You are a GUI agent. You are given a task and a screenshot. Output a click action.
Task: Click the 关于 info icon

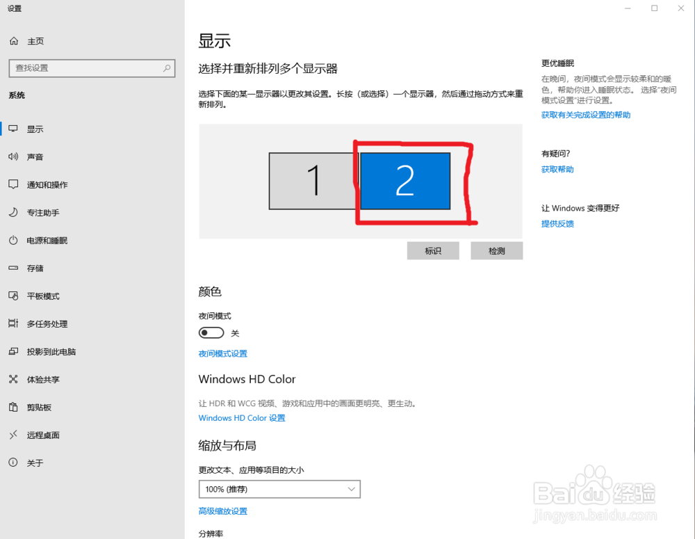click(x=13, y=462)
